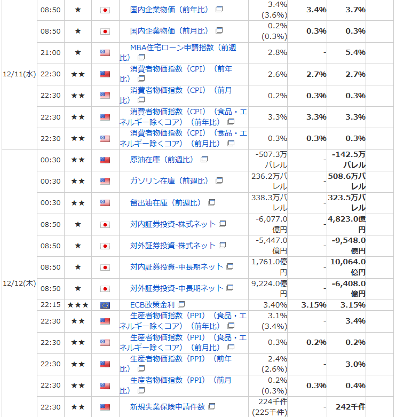Click popup icon for 消費者物価指数（CPI）（前年比）

pyautogui.click(x=141, y=78)
